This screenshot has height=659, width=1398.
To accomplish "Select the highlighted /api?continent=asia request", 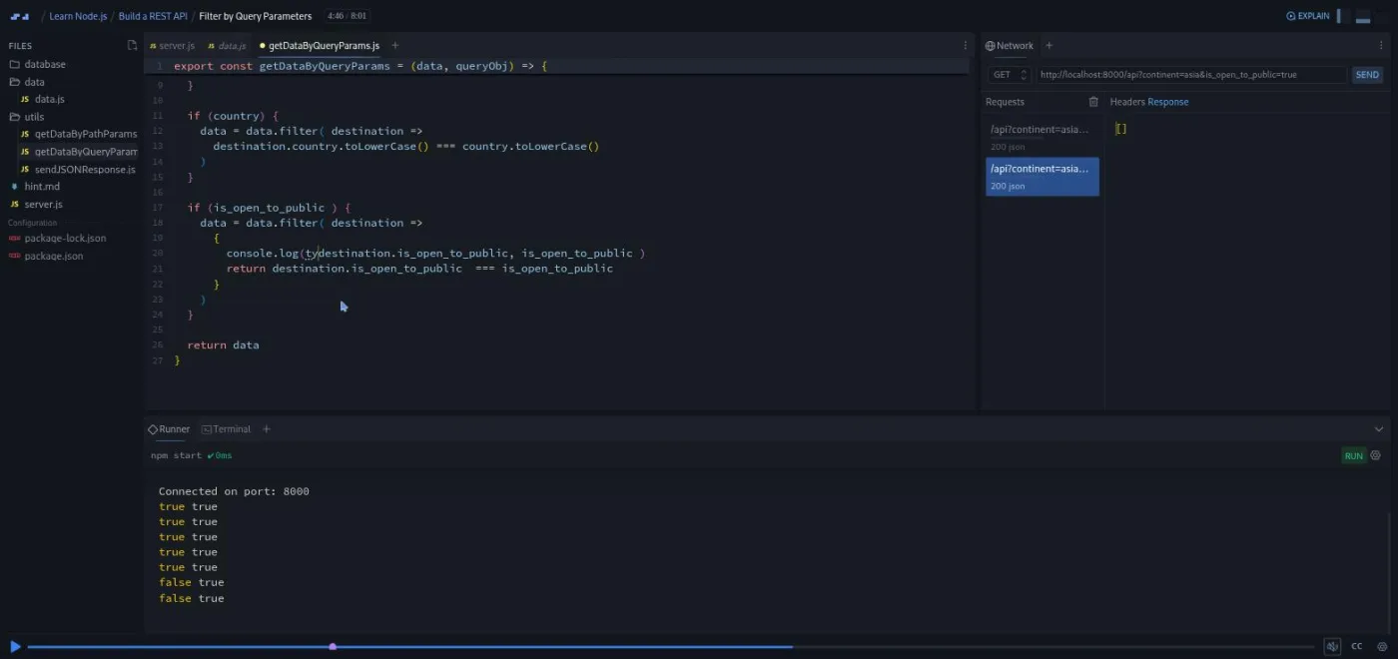I will 1042,177.
